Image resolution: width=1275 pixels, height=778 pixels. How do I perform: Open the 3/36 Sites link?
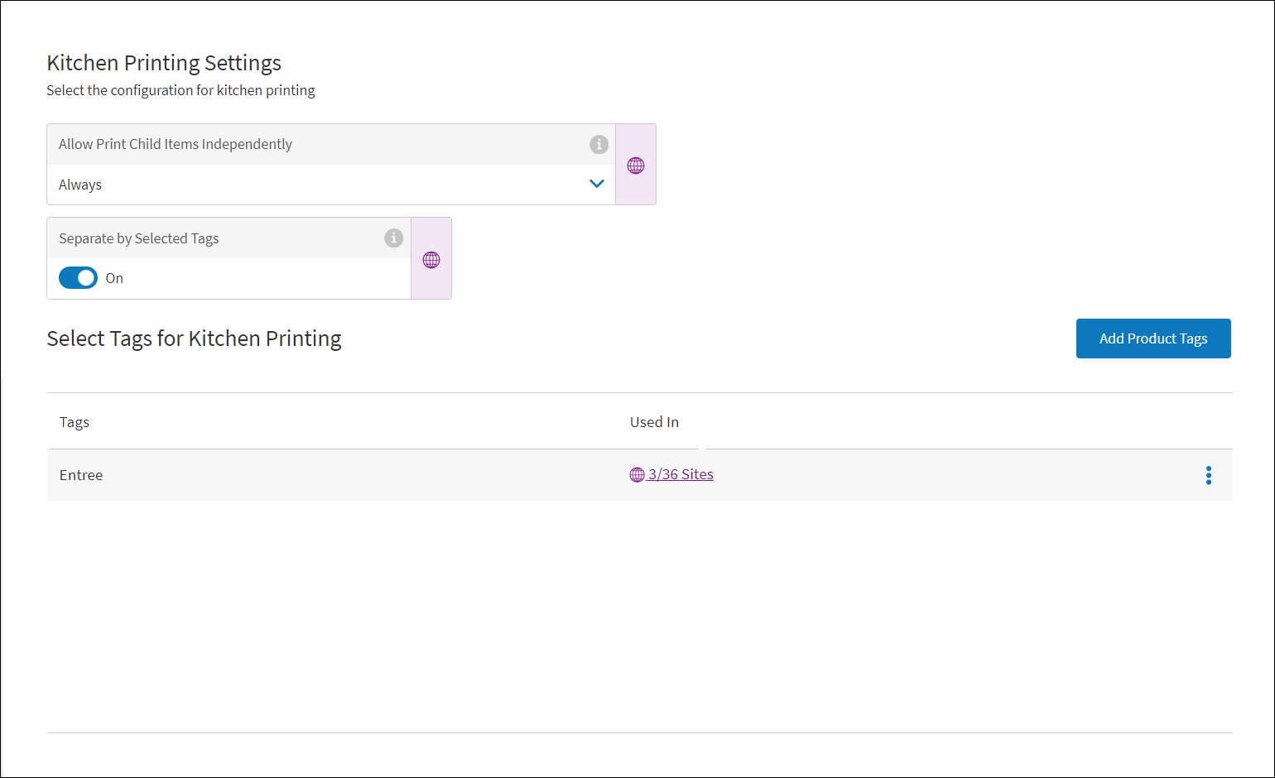click(680, 474)
